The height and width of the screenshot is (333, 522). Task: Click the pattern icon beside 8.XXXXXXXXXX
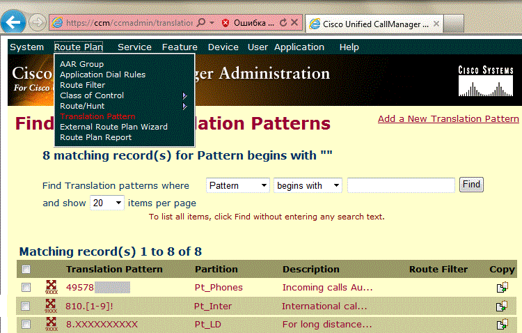click(x=51, y=324)
